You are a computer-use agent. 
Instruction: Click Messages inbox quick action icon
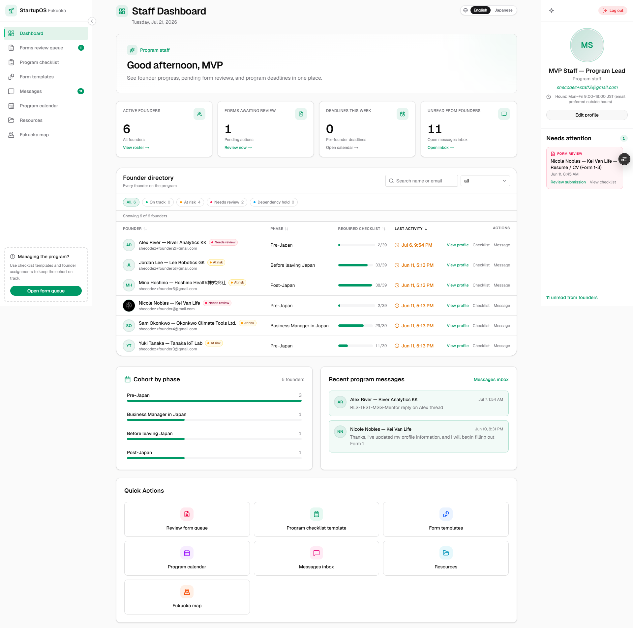(316, 553)
